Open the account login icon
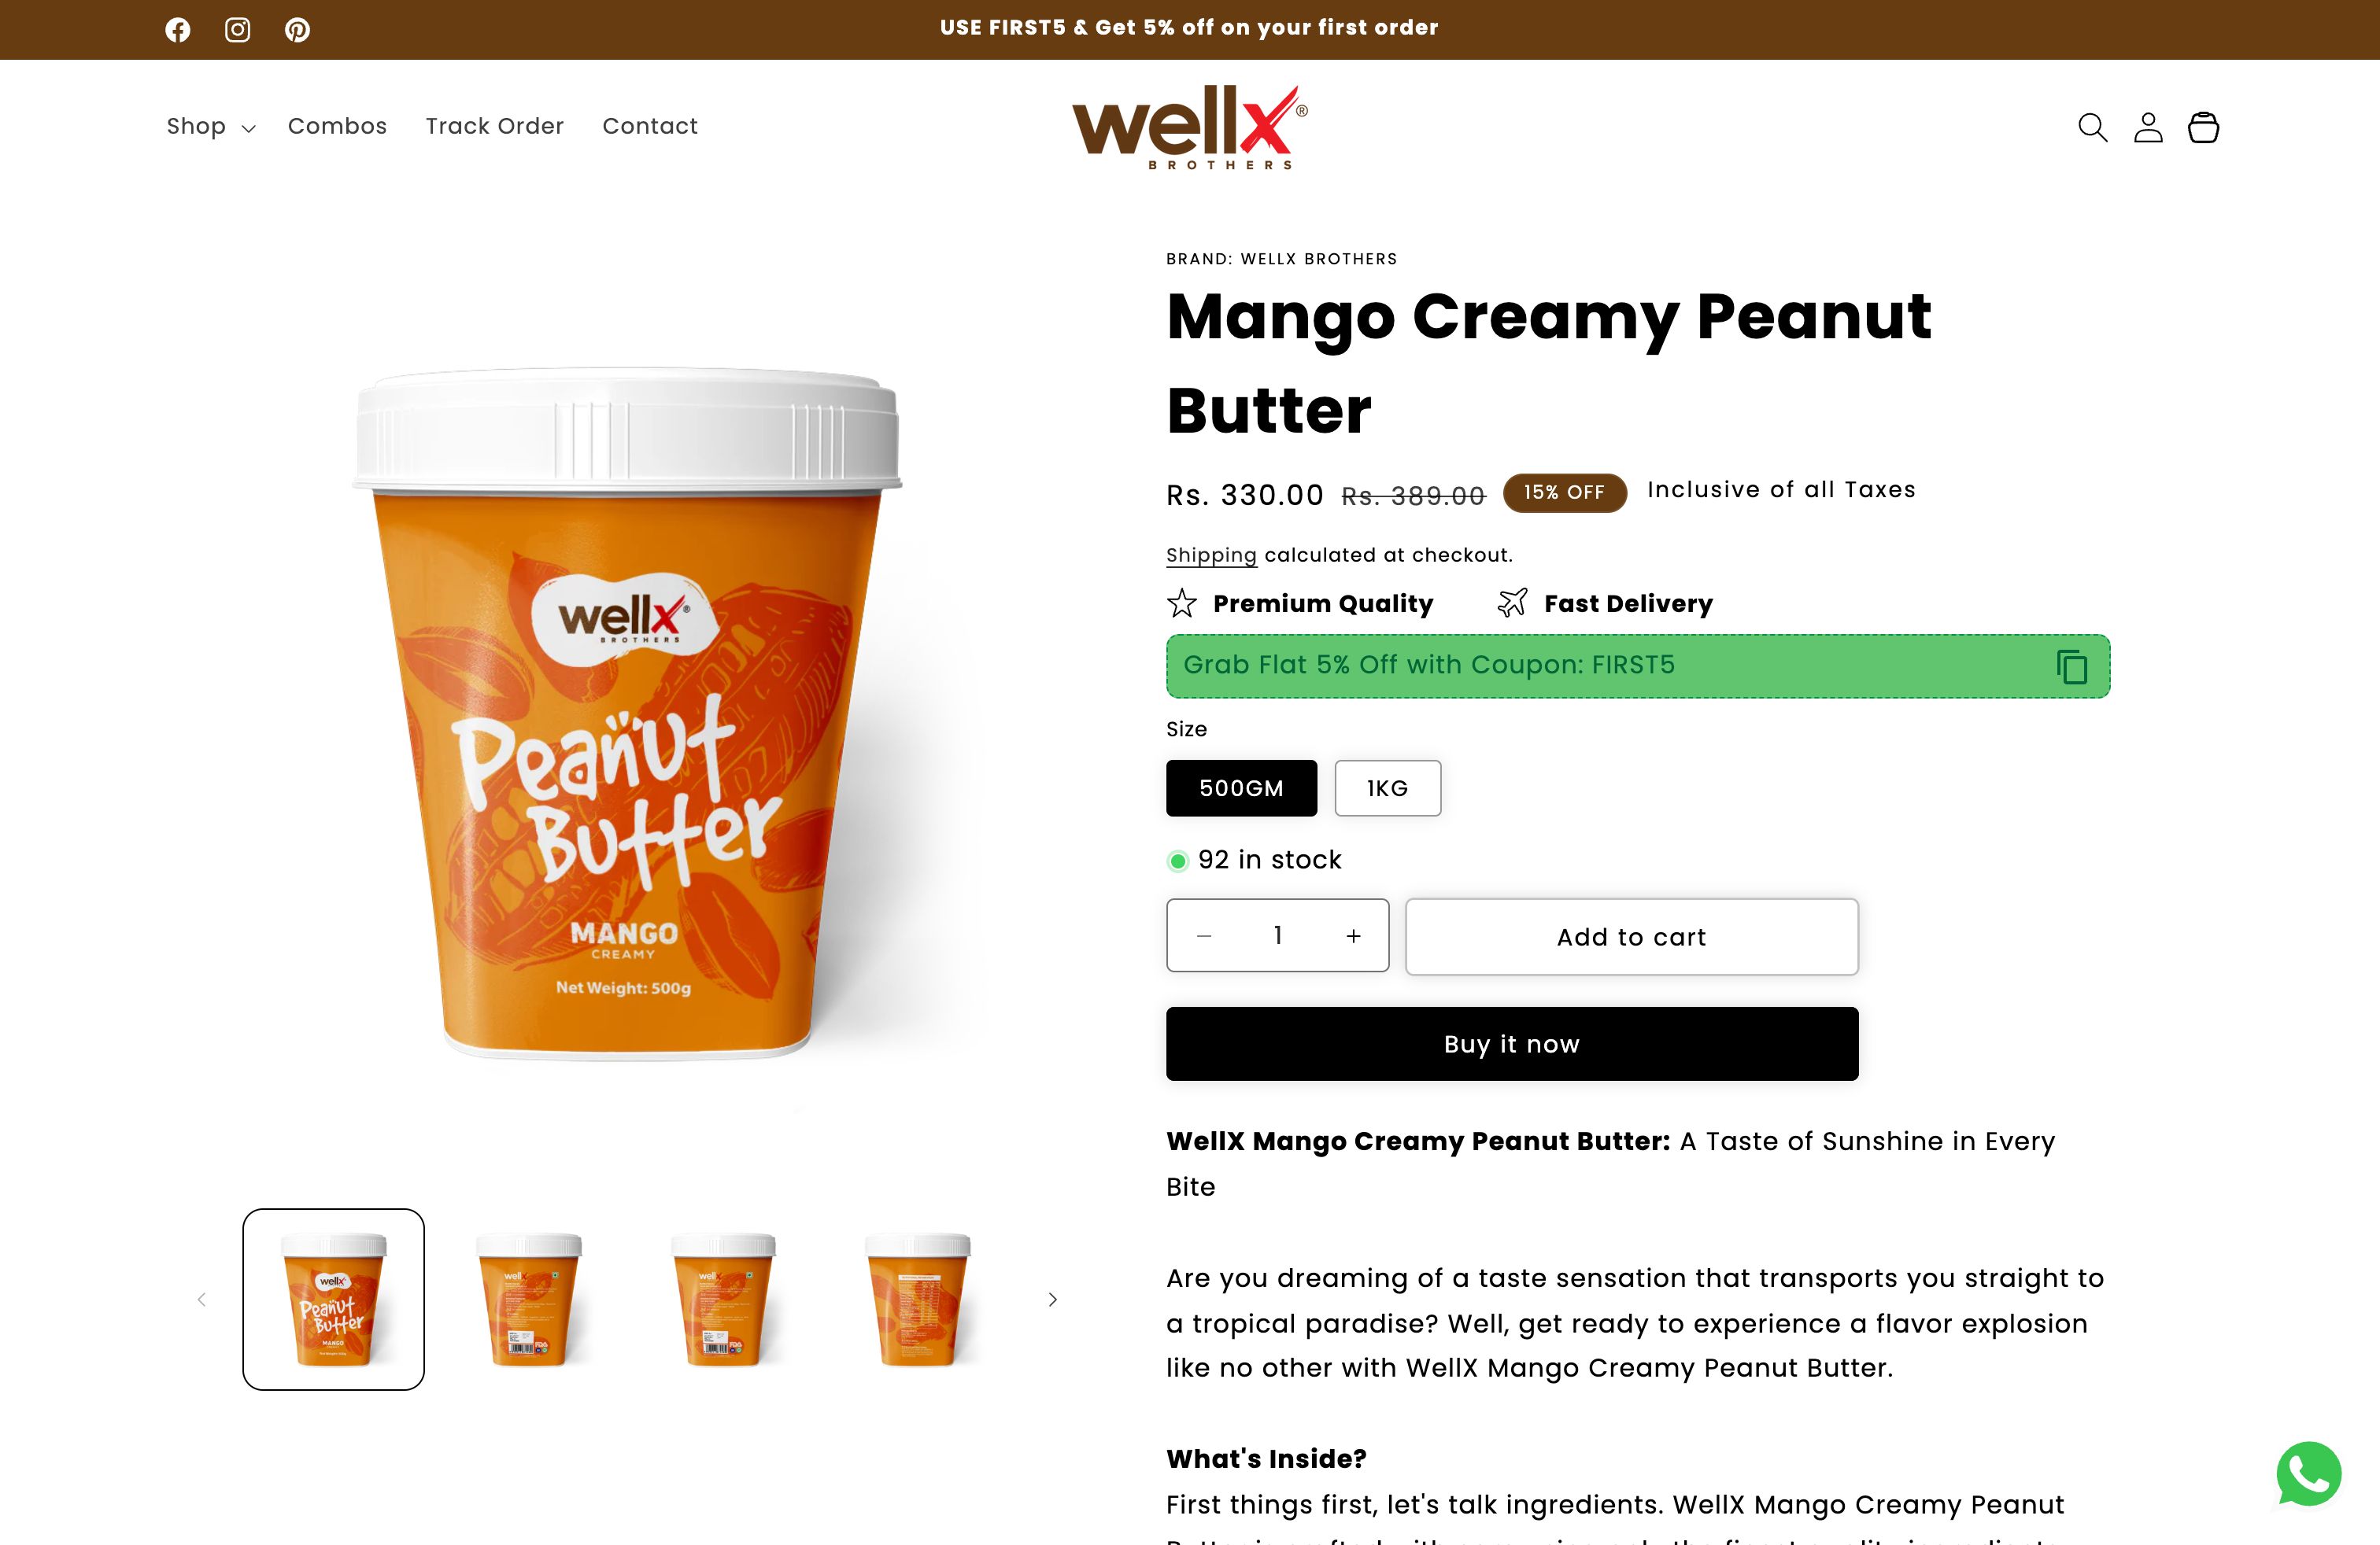 2148,127
